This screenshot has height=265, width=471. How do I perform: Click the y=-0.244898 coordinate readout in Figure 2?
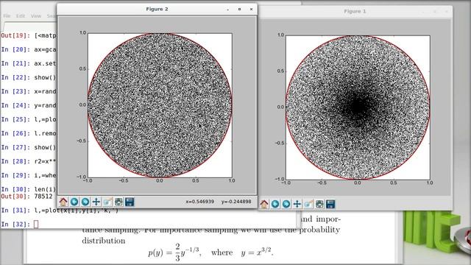(236, 202)
